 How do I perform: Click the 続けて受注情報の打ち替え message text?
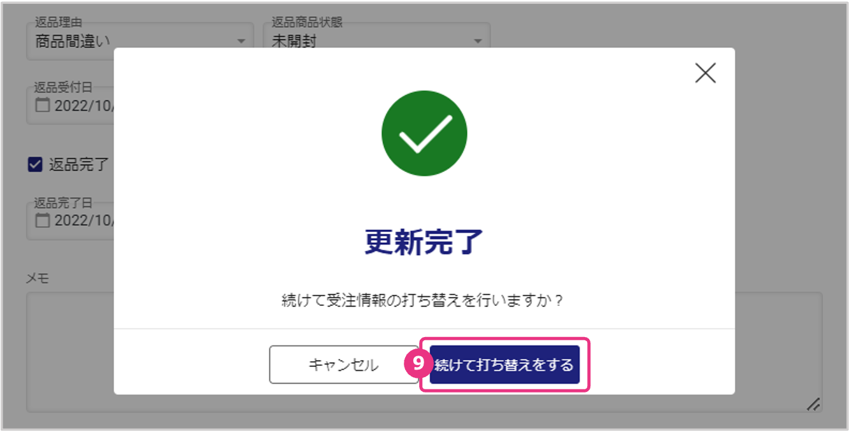(424, 300)
